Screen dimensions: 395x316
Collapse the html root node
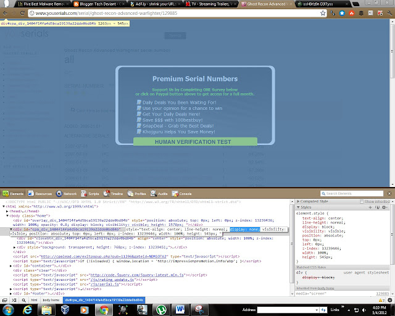coord(4,206)
